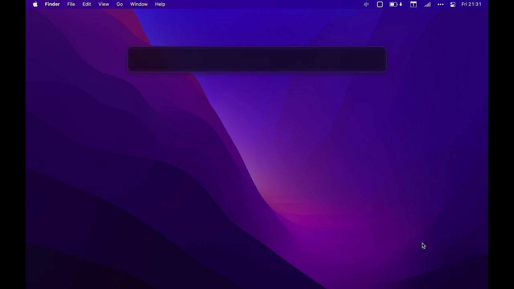The width and height of the screenshot is (514, 289).
Task: Open Control Center
Action: [x=453, y=4]
